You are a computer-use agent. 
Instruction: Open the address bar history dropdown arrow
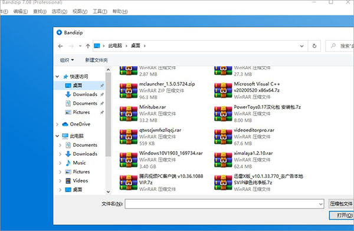point(301,46)
